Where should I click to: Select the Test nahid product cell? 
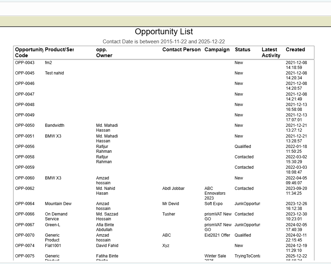click(x=54, y=73)
